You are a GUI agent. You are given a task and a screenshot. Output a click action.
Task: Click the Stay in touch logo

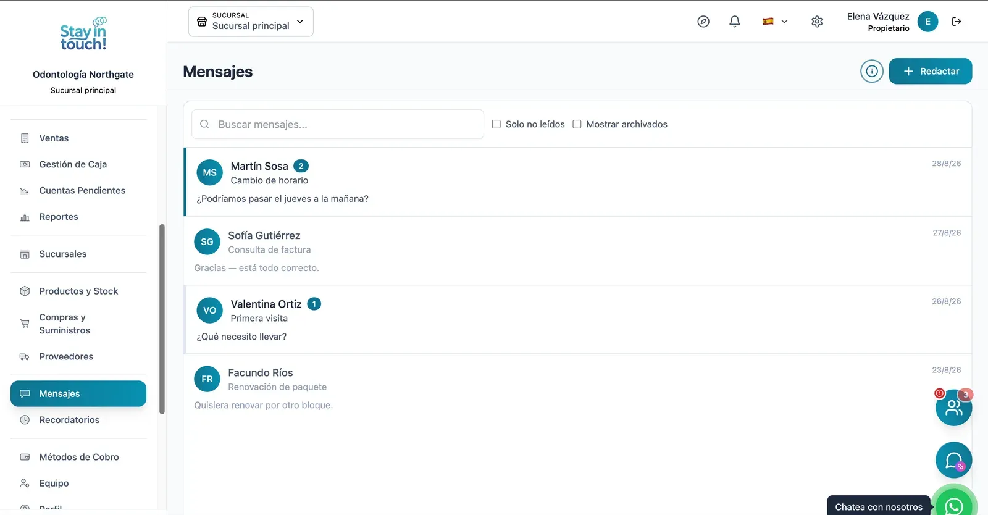point(83,35)
